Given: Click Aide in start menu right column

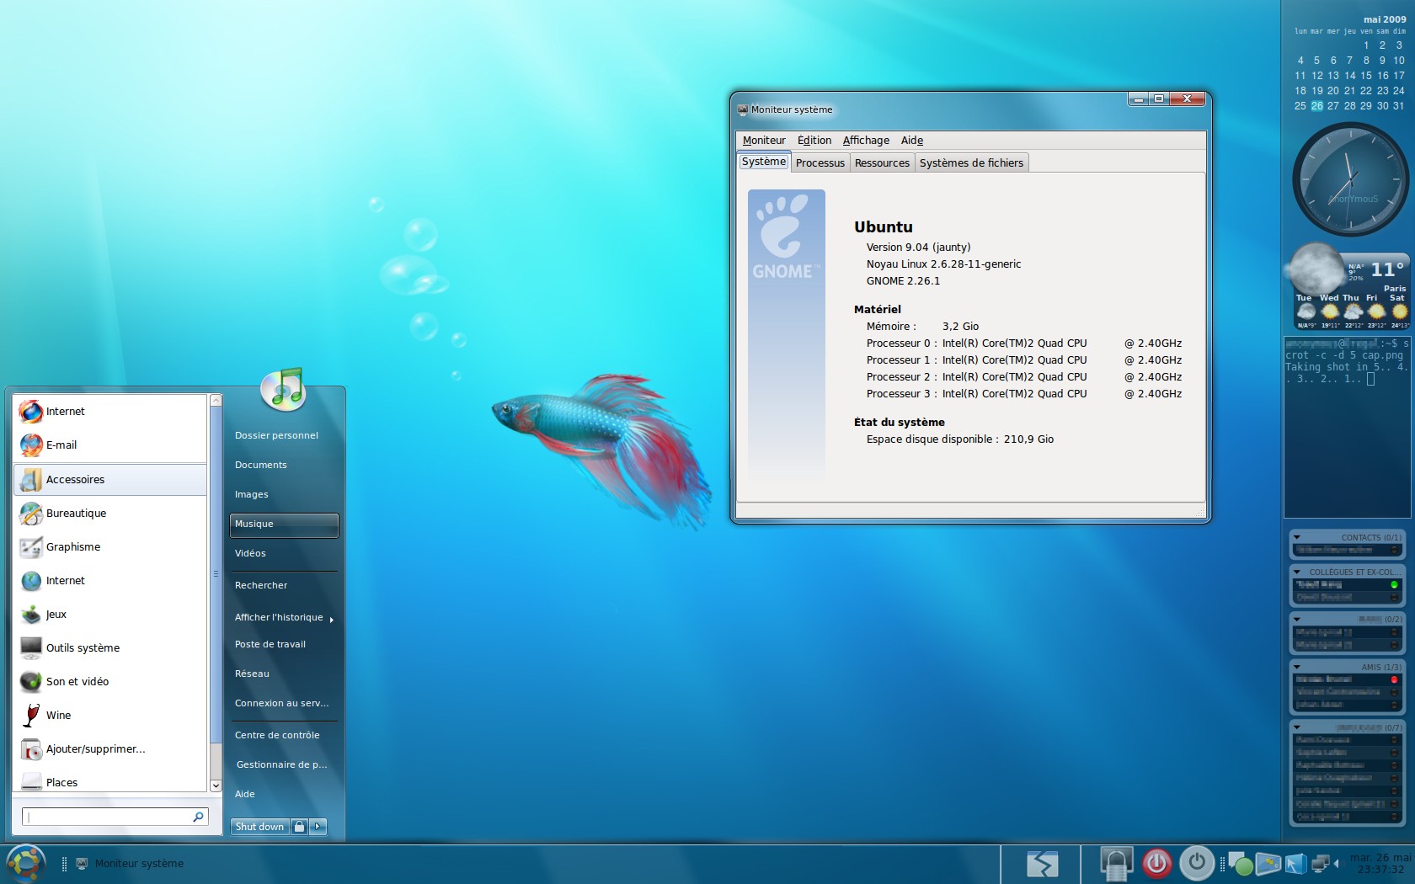Looking at the screenshot, I should pos(245,795).
